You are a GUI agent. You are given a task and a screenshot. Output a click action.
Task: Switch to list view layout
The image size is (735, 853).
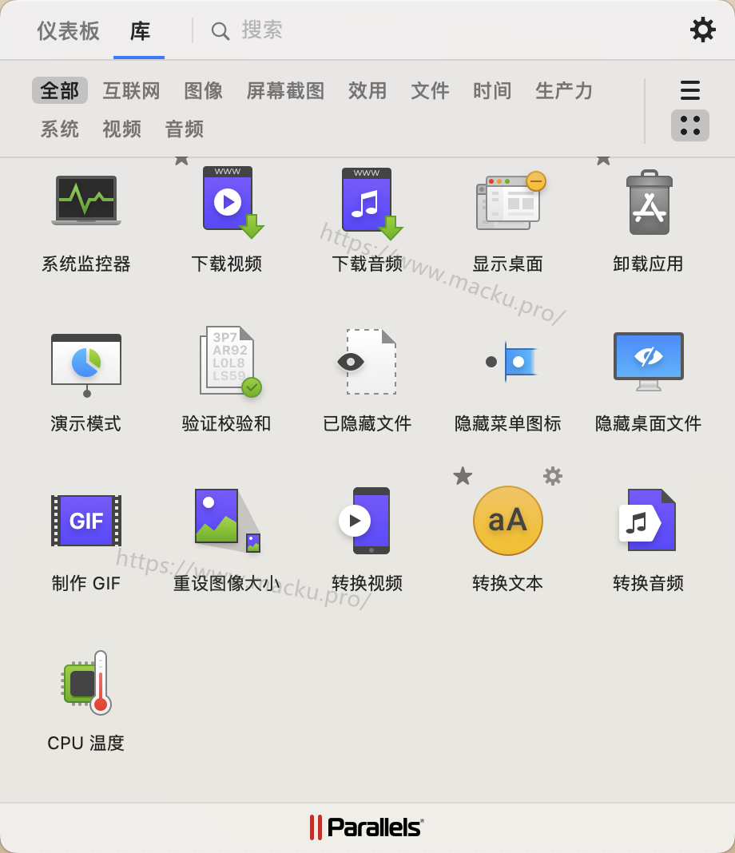690,90
